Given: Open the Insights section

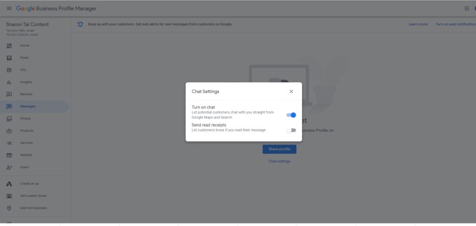Looking at the screenshot, I should tap(26, 82).
